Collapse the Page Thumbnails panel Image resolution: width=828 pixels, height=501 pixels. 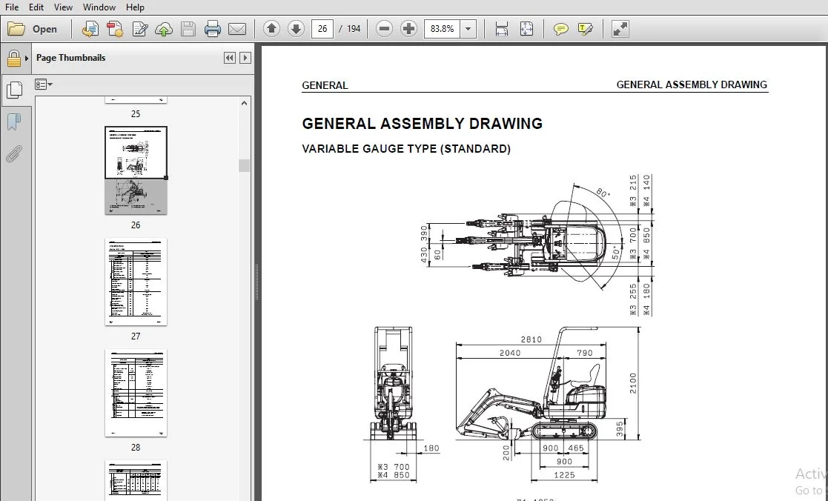tap(229, 58)
